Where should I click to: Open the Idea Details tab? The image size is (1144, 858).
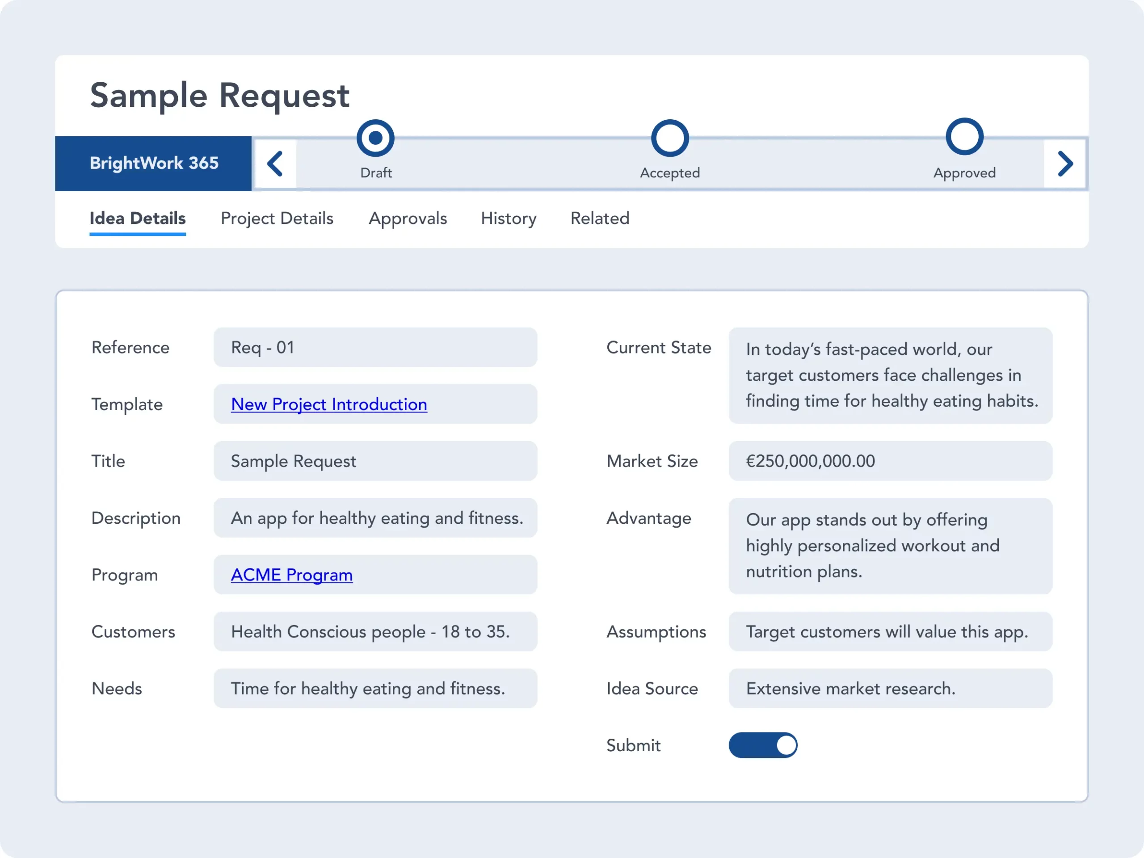138,219
